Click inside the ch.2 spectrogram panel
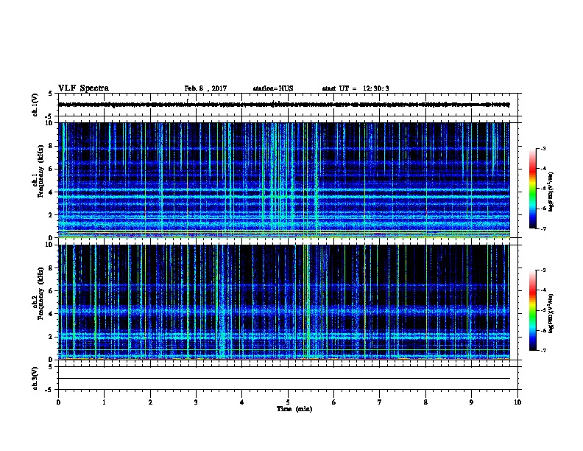 point(284,302)
